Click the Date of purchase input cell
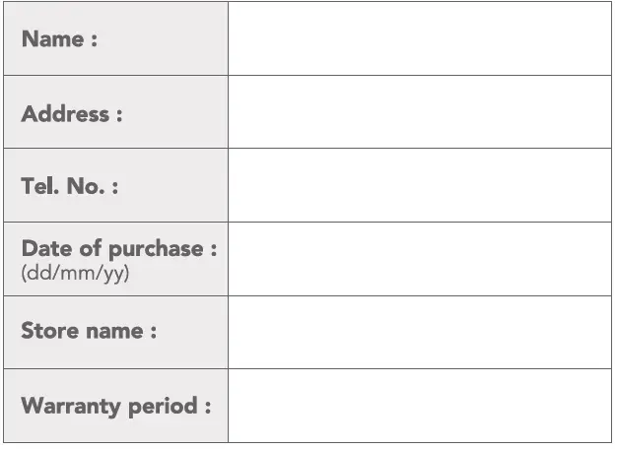617x449 pixels. click(x=419, y=259)
